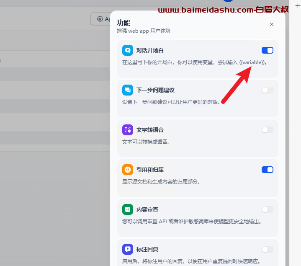Click the 标注回复 blue icon

(127, 249)
